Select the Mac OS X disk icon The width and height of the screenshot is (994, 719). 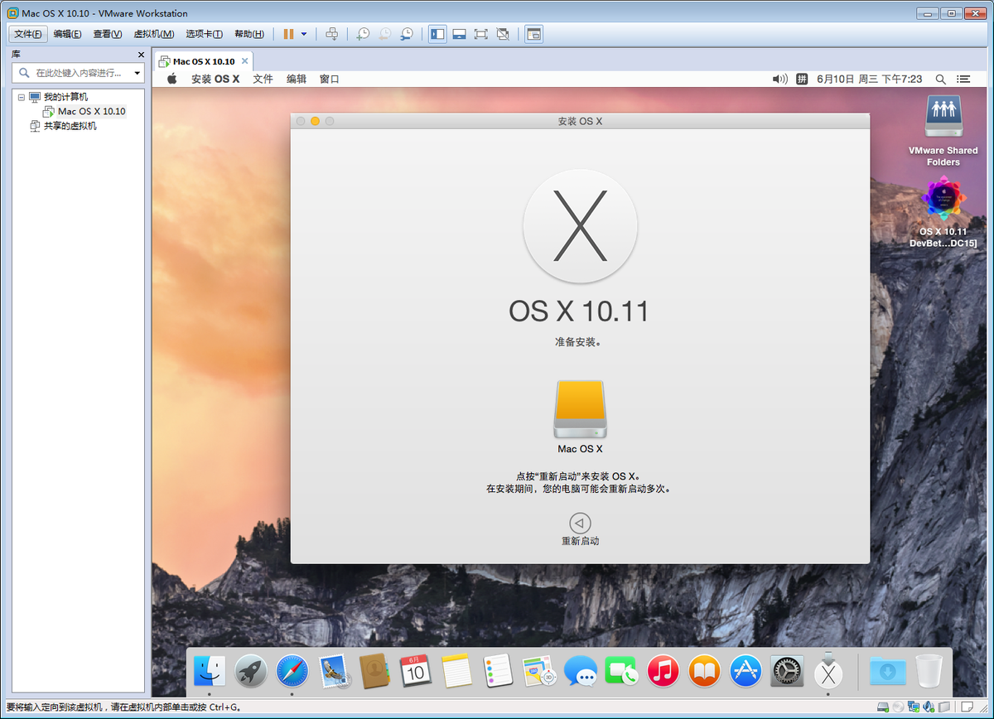tap(580, 417)
